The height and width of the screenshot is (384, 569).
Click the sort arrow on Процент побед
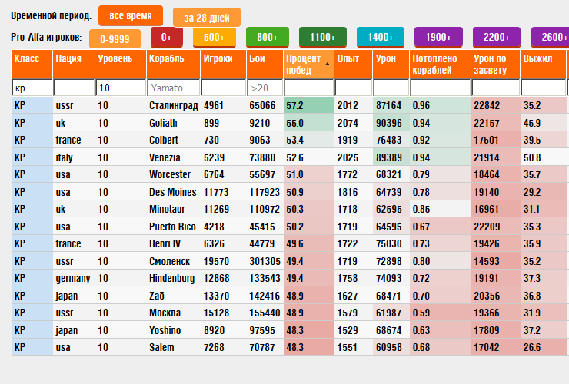coord(328,65)
